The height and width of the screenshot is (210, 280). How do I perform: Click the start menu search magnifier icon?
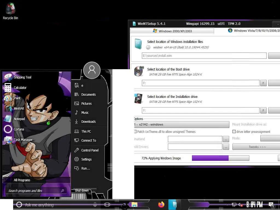point(63,191)
